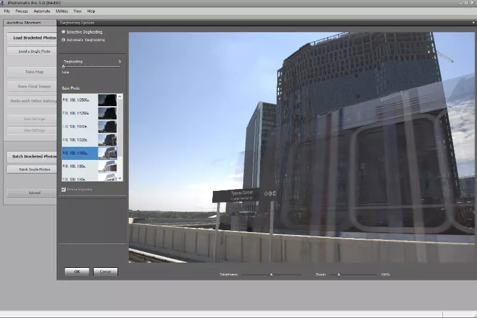Screen dimensions: 477x318
Task: Click the Photomatix Pro app icon
Action: pos(2,3)
